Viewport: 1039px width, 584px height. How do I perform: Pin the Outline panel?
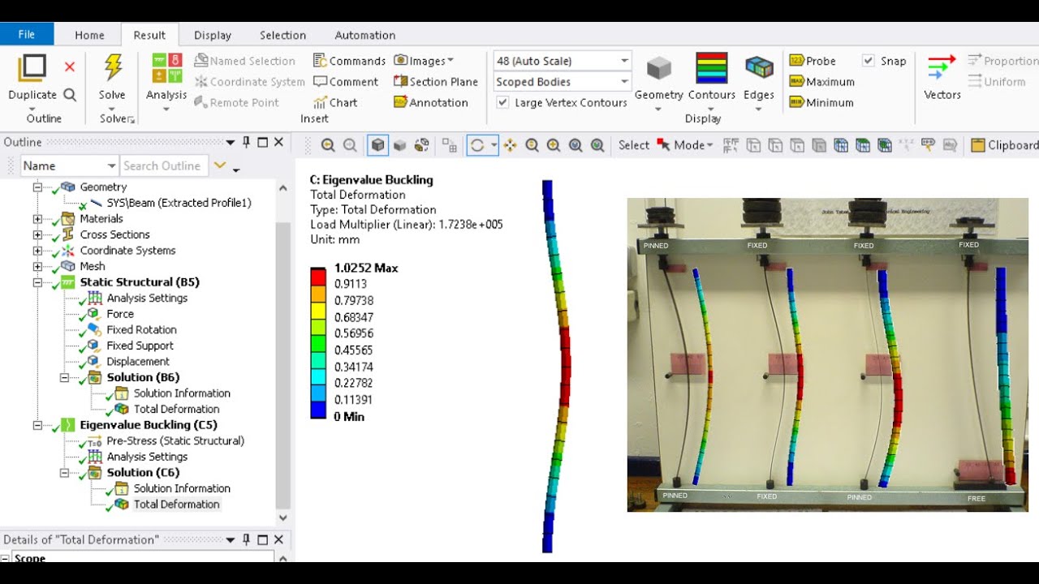point(247,142)
